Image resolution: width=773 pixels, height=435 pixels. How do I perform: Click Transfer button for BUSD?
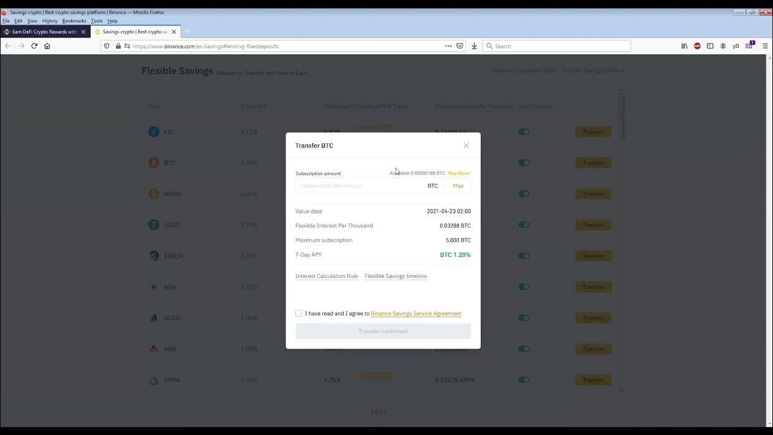[593, 194]
